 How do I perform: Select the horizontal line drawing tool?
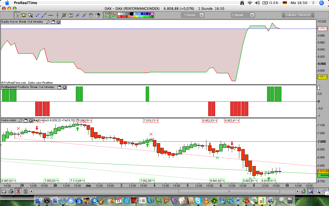coord(51,15)
